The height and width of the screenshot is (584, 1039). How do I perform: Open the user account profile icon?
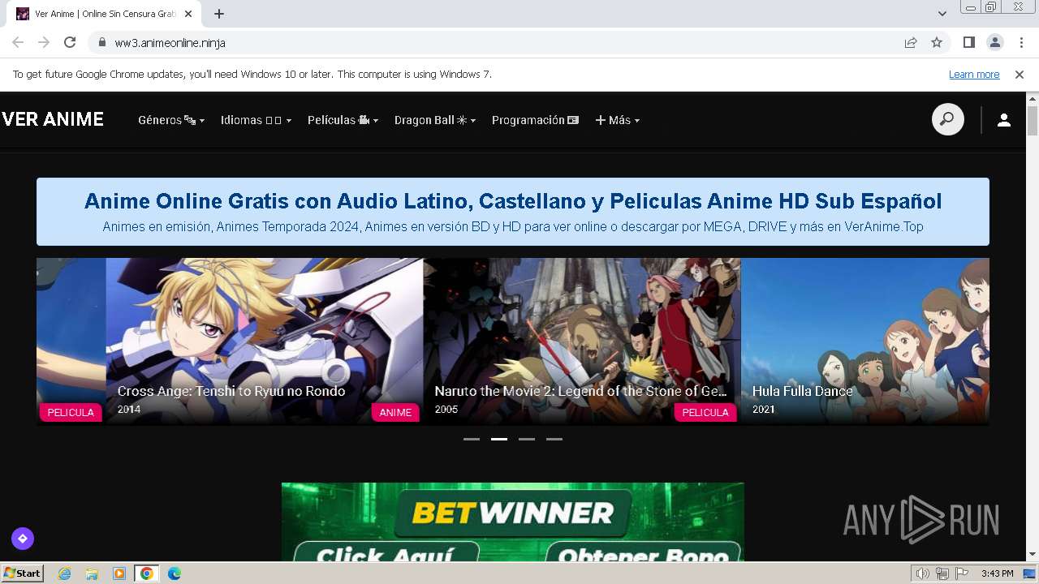(x=1004, y=120)
